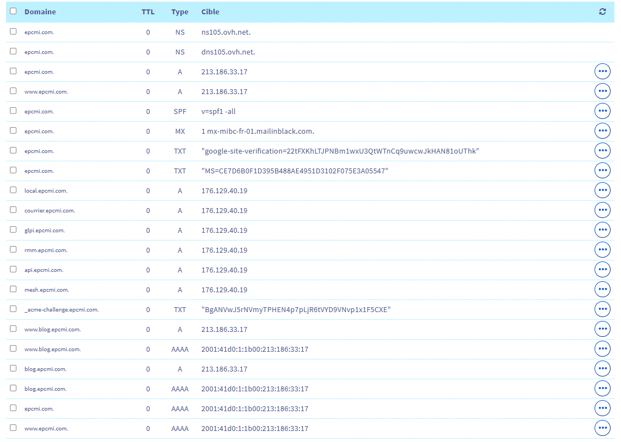The height and width of the screenshot is (442, 621).
Task: Check the box for the ns105.ovh.net NS record
Action: [13, 31]
